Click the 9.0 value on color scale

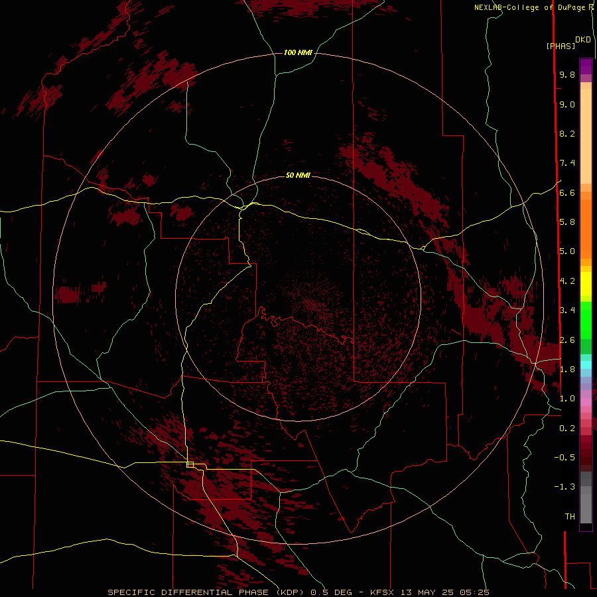tap(567, 104)
